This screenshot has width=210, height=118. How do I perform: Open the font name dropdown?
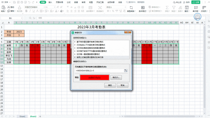(44, 7)
